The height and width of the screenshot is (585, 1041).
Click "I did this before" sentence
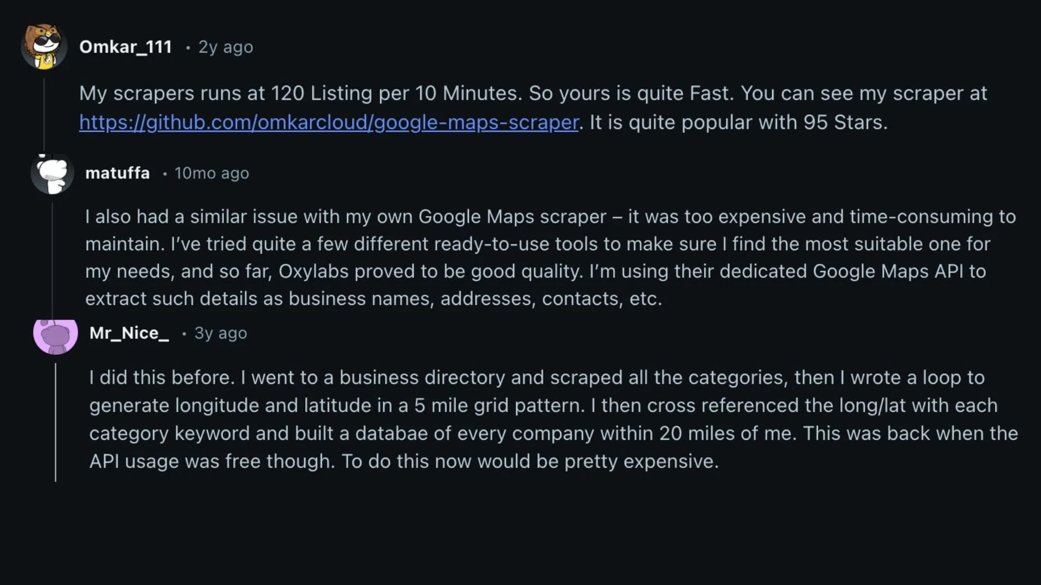pos(160,378)
